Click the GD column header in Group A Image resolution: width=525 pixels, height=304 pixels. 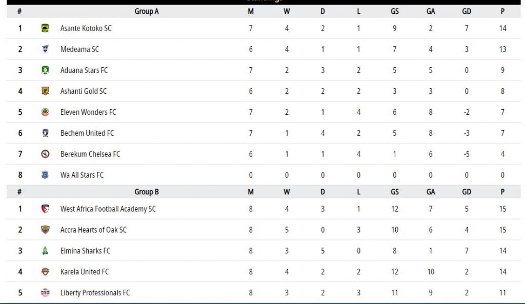pos(467,11)
